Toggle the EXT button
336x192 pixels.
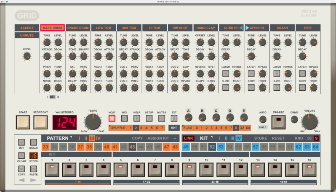pyautogui.click(x=174, y=118)
